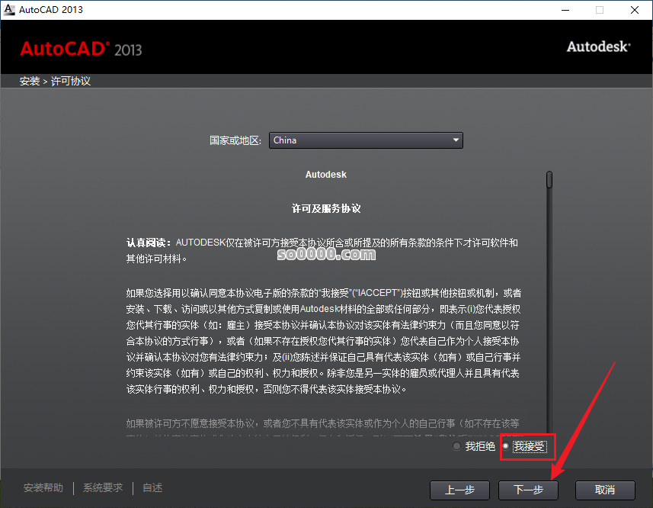Open the 国家或地区 country dropdown
The height and width of the screenshot is (508, 653).
pos(365,140)
